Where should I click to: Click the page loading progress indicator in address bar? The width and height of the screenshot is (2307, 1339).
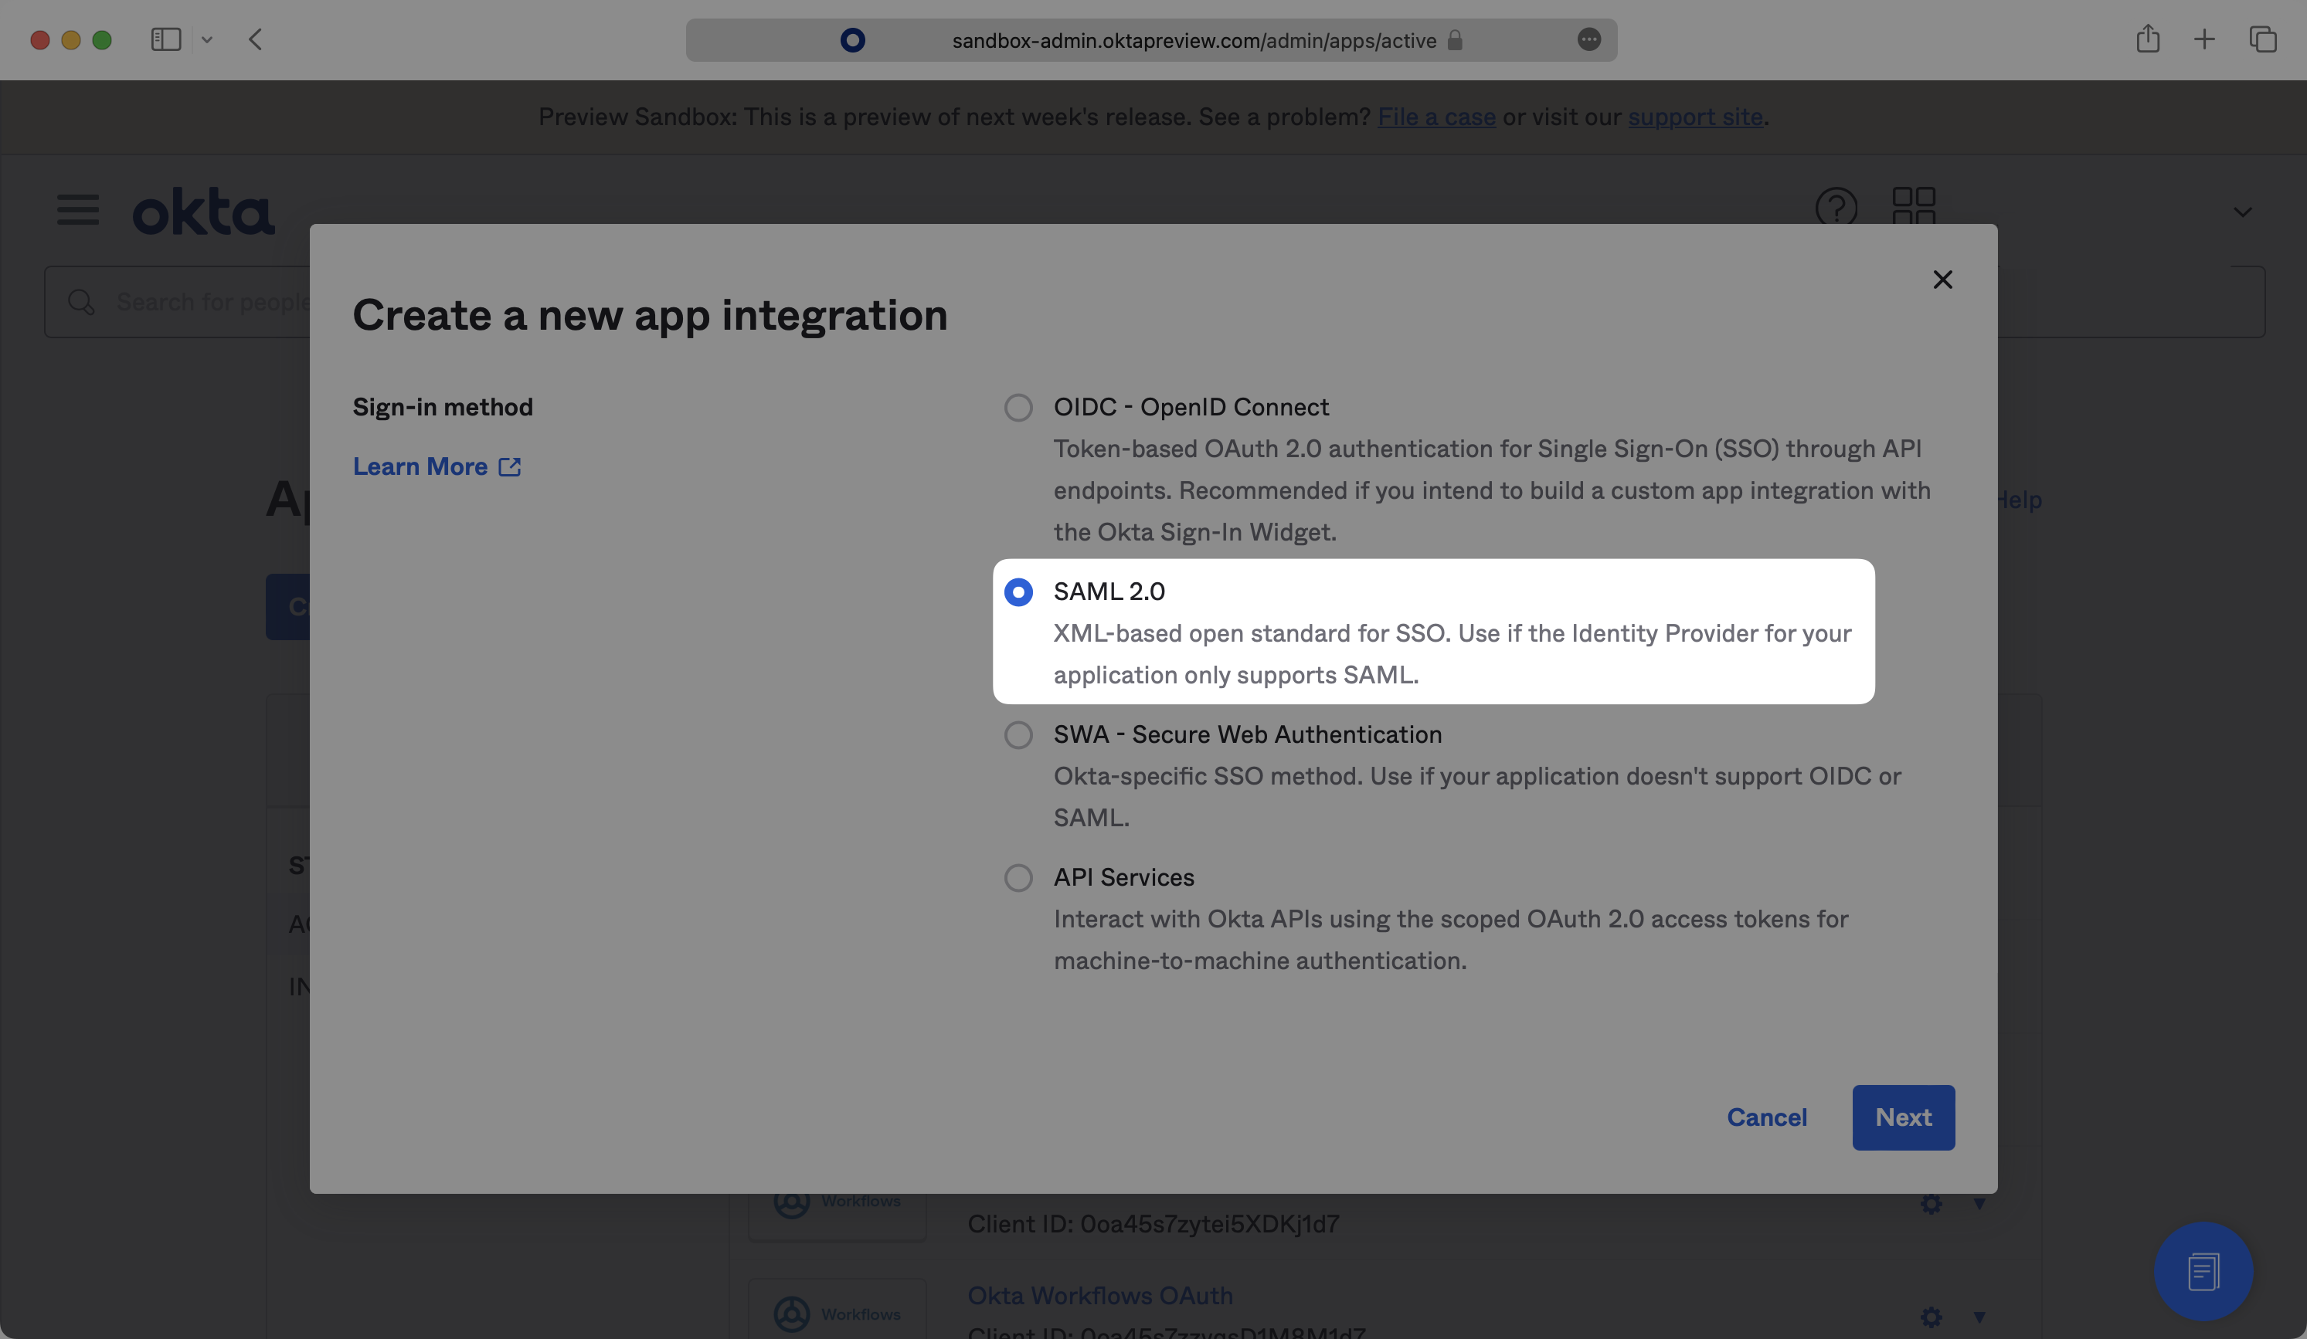[x=853, y=39]
